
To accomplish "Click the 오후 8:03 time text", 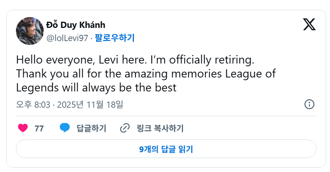I will (33, 104).
